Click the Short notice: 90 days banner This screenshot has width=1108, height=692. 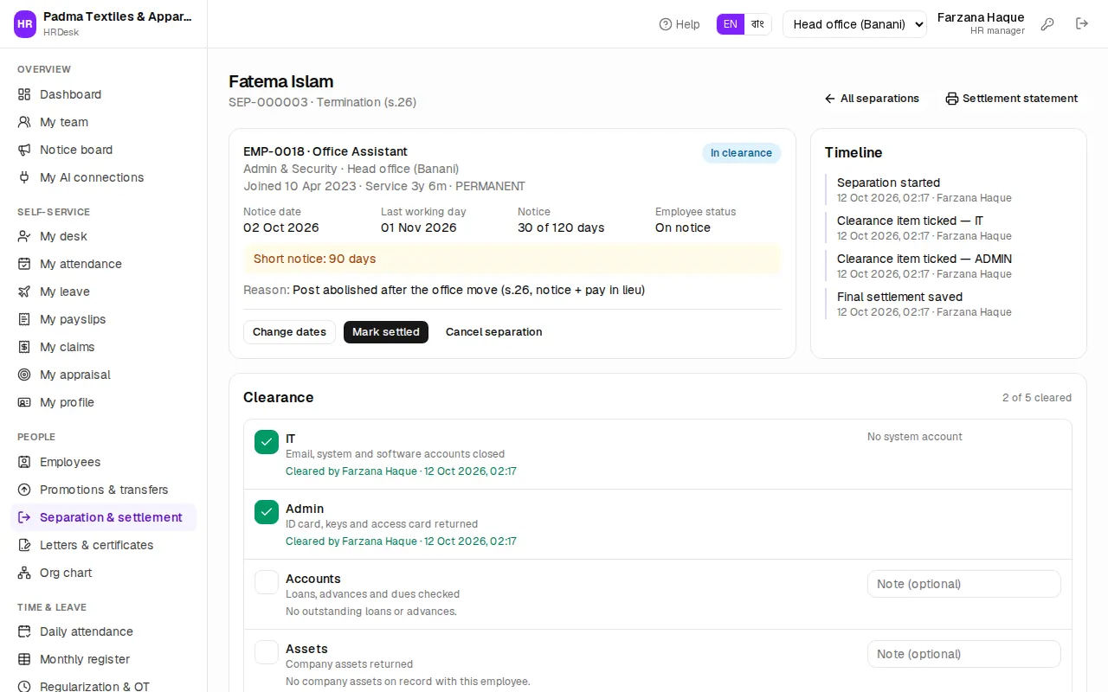point(512,259)
